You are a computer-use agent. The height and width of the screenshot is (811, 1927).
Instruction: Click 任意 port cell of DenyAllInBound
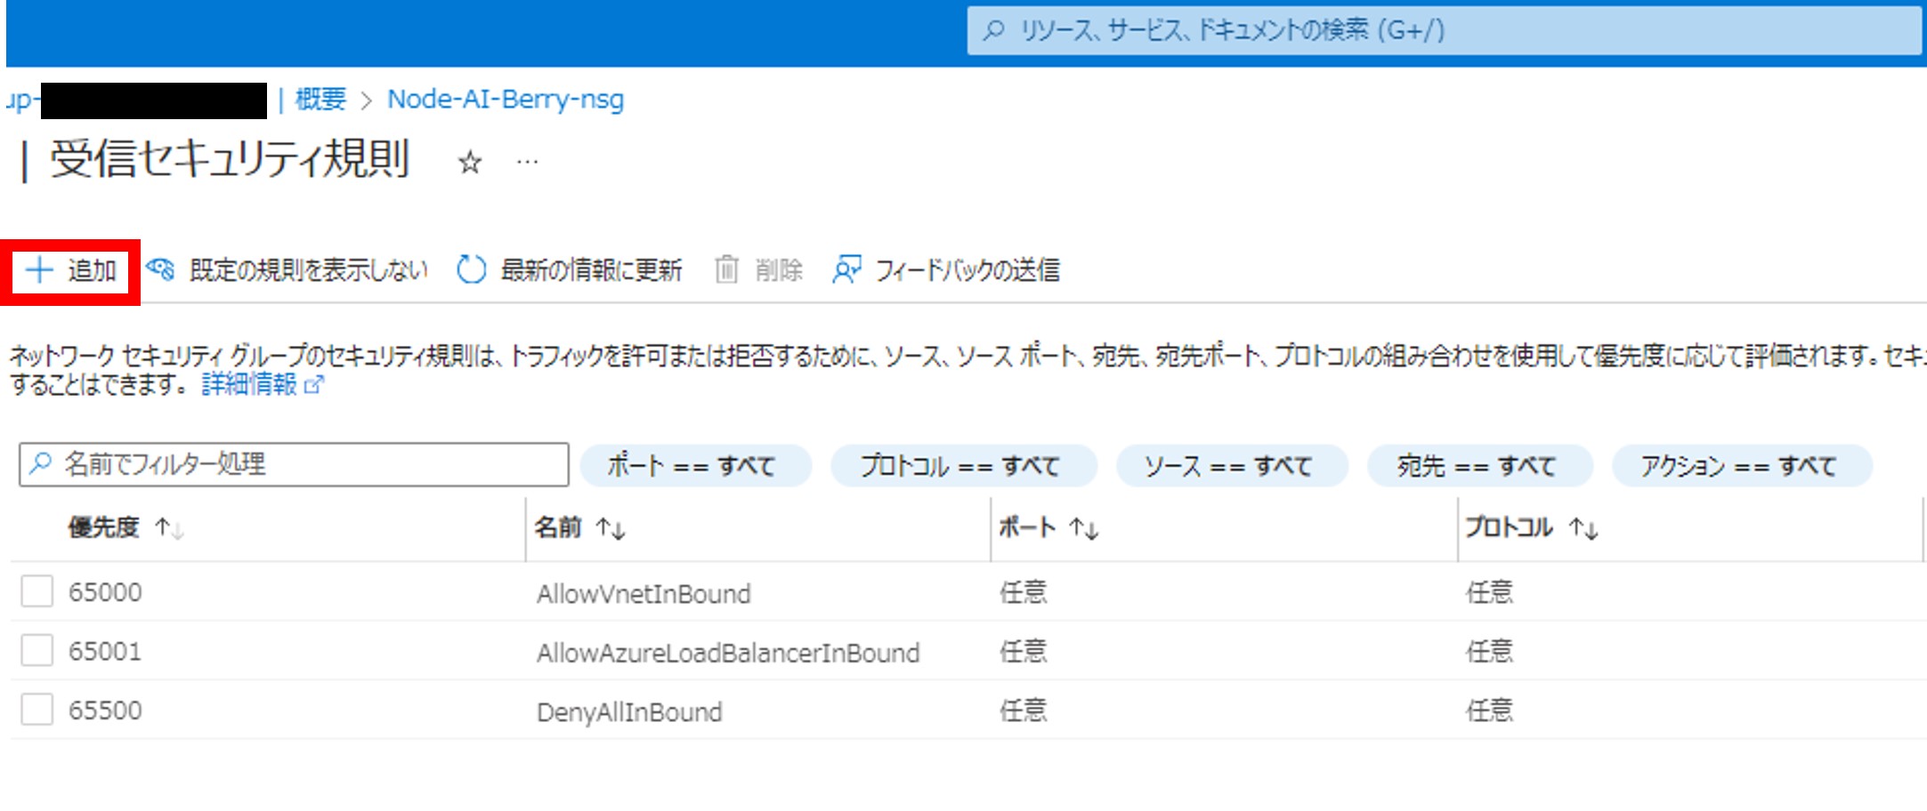tap(1024, 711)
